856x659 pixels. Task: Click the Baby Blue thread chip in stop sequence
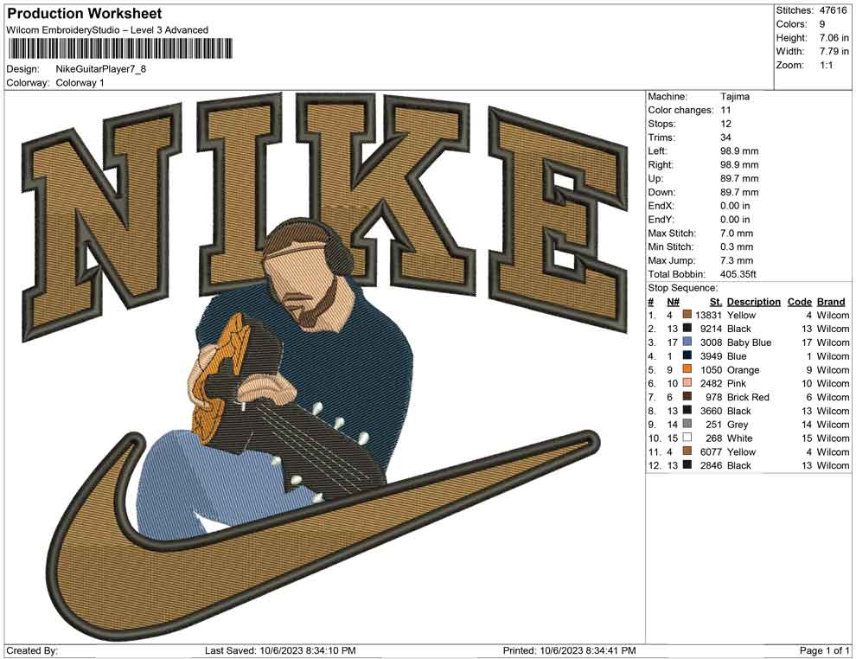tap(686, 342)
